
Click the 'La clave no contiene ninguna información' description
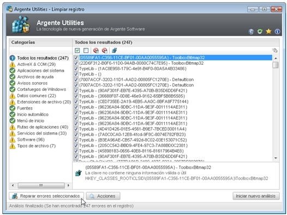(x=136, y=173)
